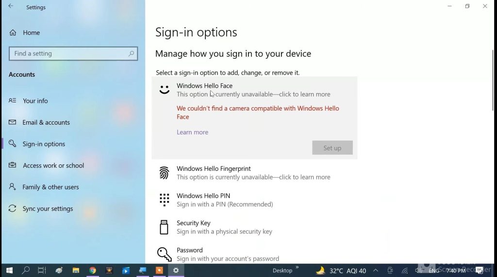The width and height of the screenshot is (497, 277).
Task: Open the Windows Start menu
Action: click(x=9, y=270)
